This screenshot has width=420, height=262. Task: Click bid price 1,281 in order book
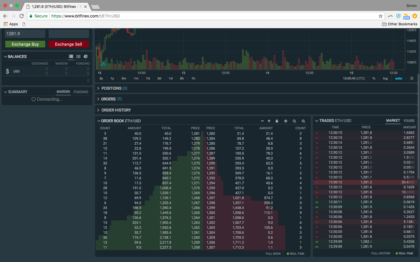195,134
